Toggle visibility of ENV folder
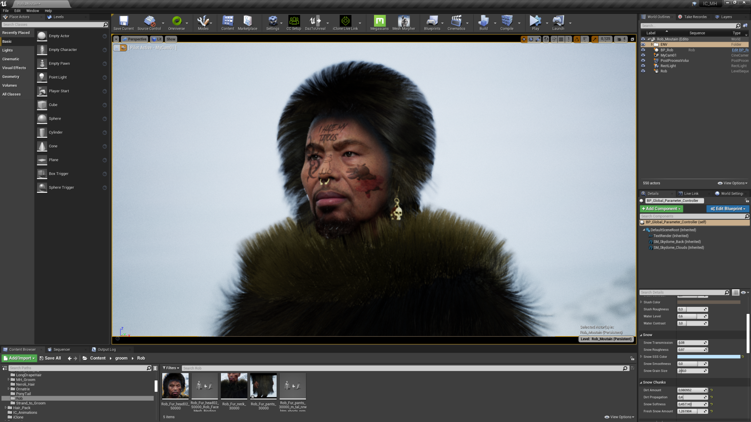Image resolution: width=751 pixels, height=422 pixels. (x=643, y=44)
